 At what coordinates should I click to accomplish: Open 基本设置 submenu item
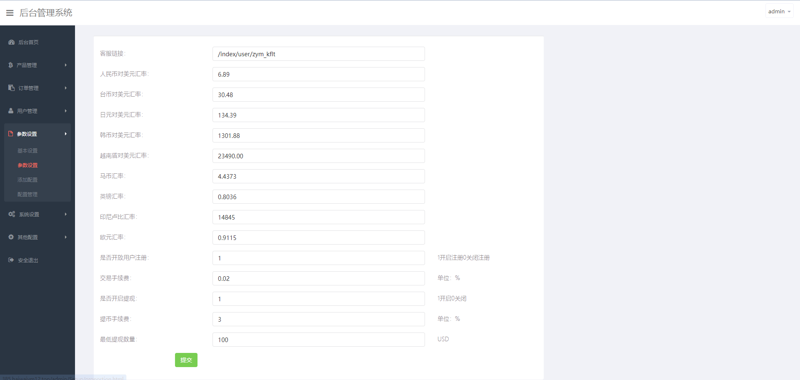[x=27, y=151]
